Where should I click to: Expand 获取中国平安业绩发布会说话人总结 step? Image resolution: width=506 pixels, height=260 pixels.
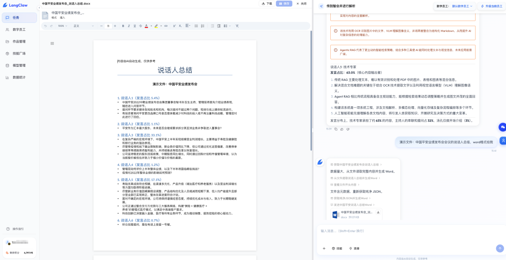click(356, 165)
